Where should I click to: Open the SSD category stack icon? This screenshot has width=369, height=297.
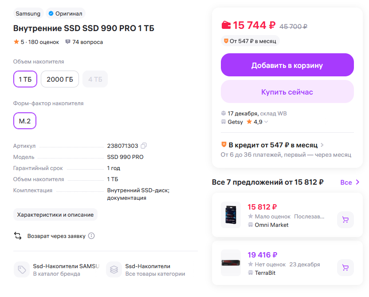pos(114,269)
